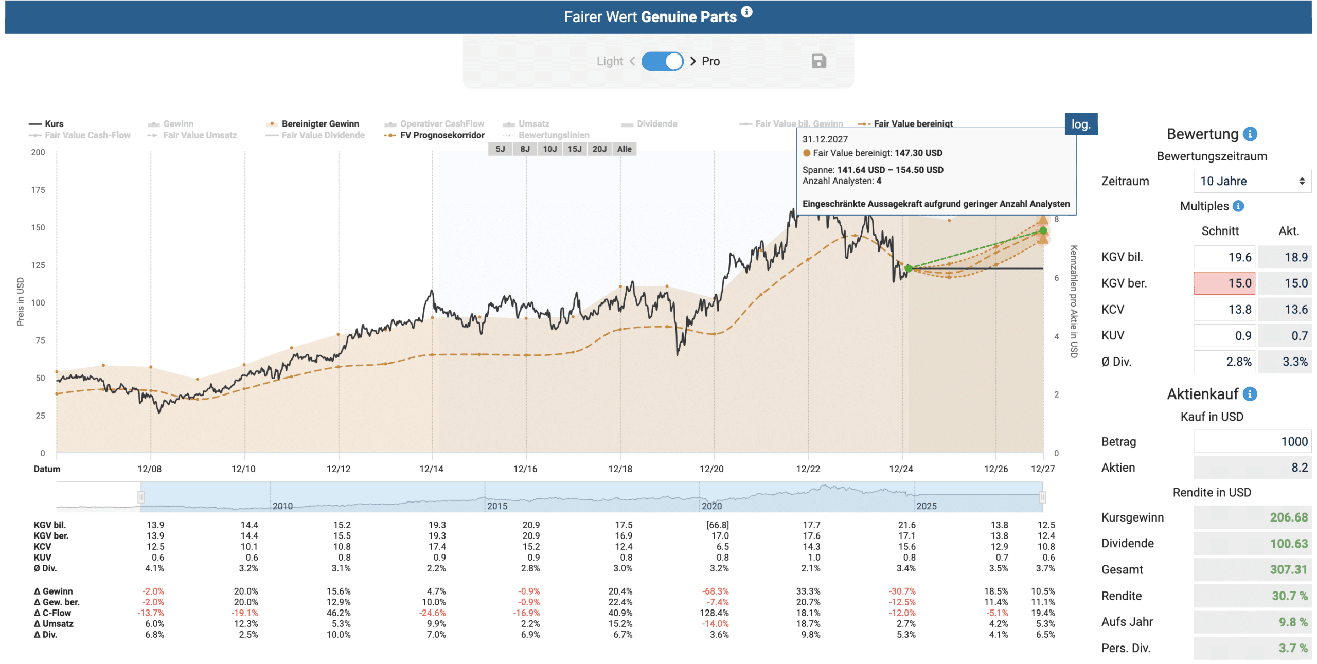Toggle Kurs series in chart legend
The image size is (1317, 664).
[x=46, y=124]
